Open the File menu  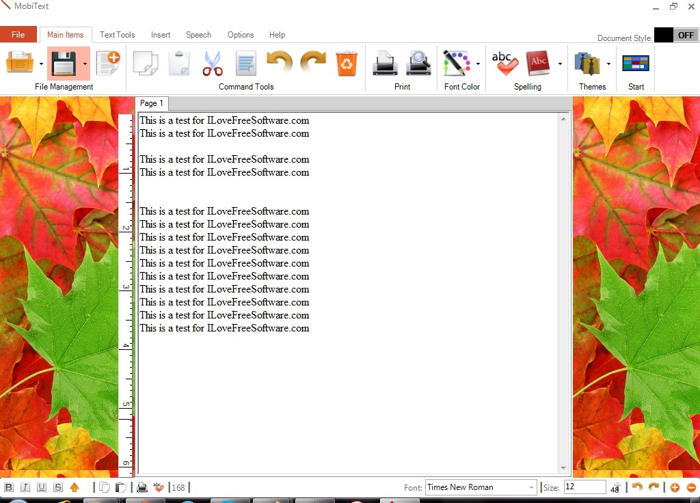click(18, 34)
